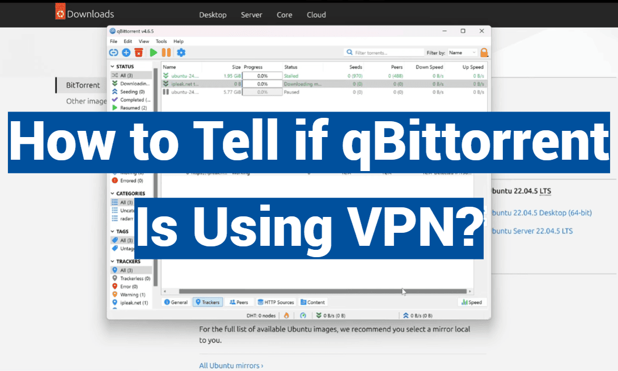Resume torrents with the green play icon
The width and height of the screenshot is (618, 371).
153,52
